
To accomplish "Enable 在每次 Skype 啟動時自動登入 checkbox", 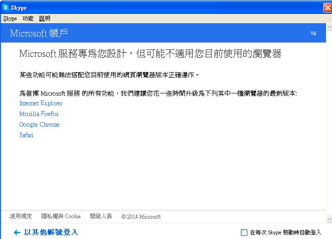I will [x=244, y=233].
